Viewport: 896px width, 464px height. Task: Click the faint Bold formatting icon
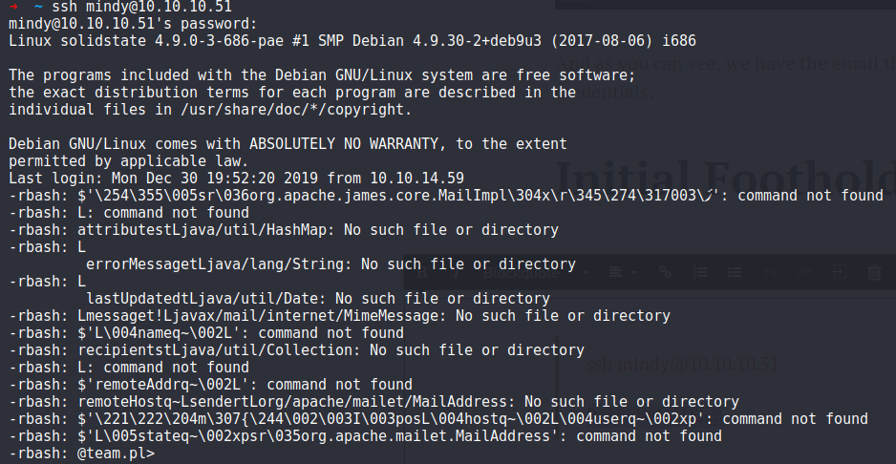click(x=422, y=272)
